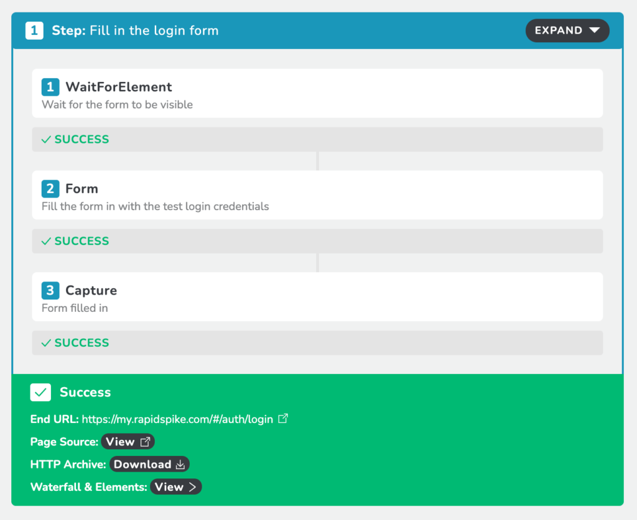
Task: Open the Form action card
Action: tap(317, 195)
